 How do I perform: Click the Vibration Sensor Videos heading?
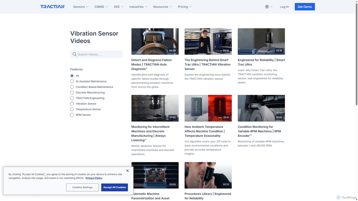94,37
